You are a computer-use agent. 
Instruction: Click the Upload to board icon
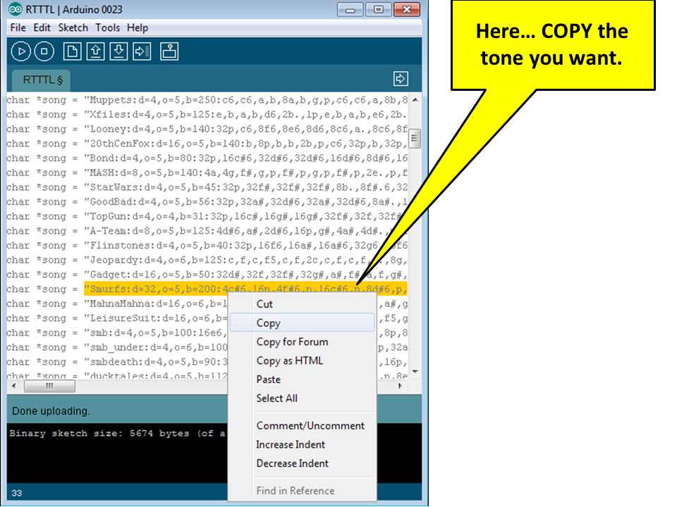(x=142, y=51)
